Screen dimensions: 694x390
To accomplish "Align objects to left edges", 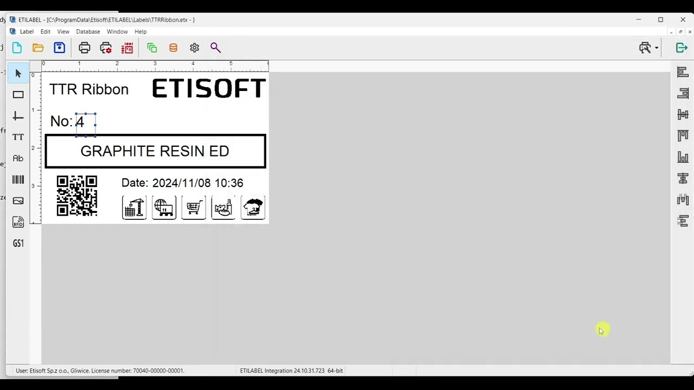I will [683, 73].
